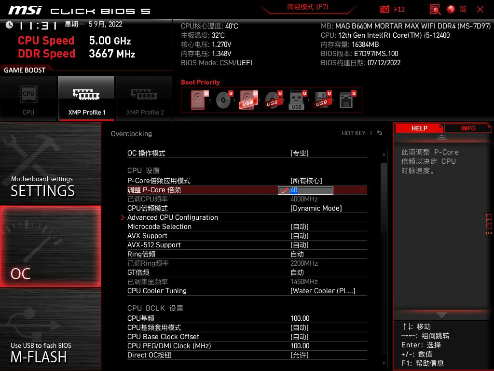The height and width of the screenshot is (371, 494).
Task: Click the collapse handle atop the help panel
Action: (441, 137)
